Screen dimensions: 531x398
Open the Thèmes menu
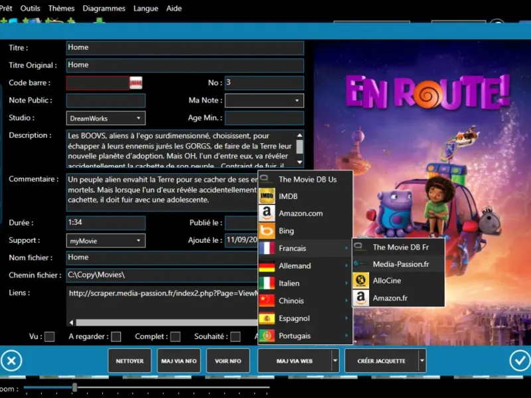click(61, 9)
